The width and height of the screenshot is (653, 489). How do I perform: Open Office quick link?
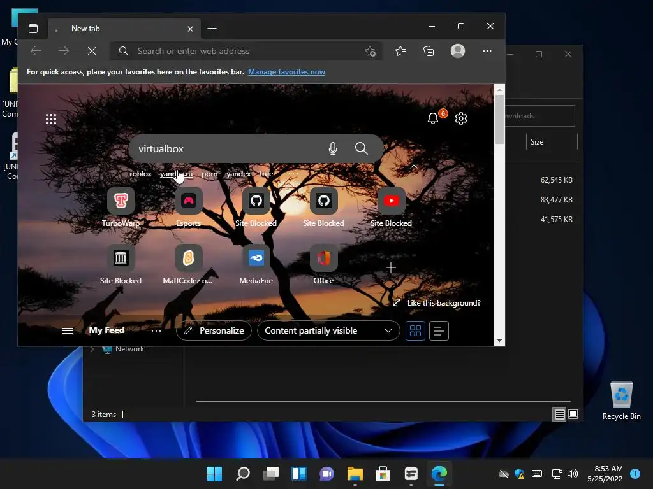[x=323, y=265]
